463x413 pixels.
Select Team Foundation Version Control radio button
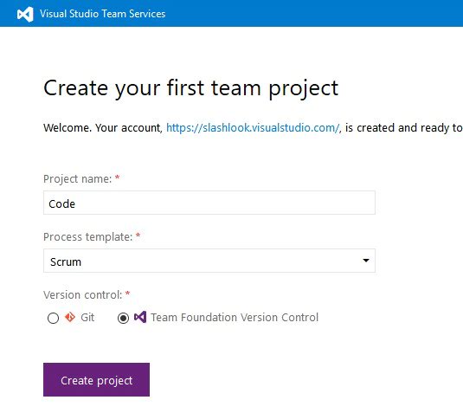[123, 318]
